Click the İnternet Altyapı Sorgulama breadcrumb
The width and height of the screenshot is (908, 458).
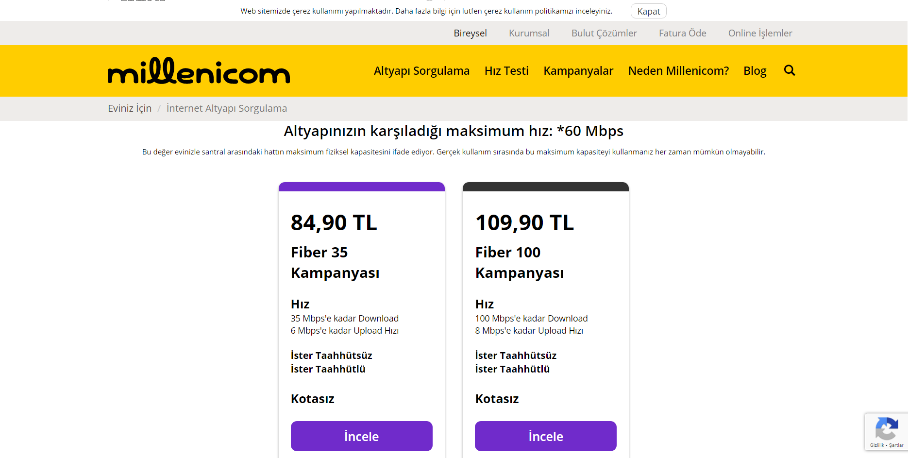coord(227,108)
